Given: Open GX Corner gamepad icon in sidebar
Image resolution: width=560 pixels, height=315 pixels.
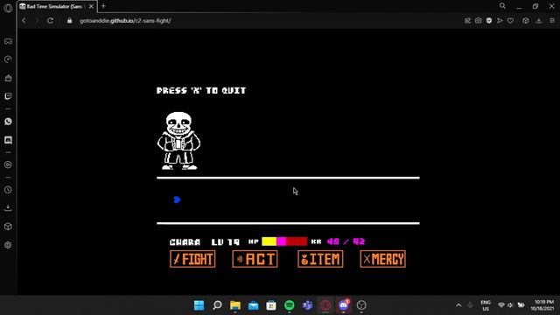Looking at the screenshot, I should click(8, 41).
